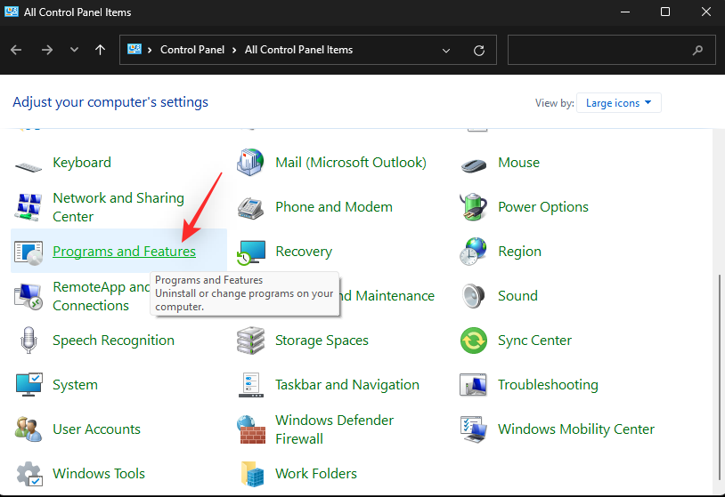Click the Sound speaker icon
The width and height of the screenshot is (725, 497).
(x=474, y=296)
